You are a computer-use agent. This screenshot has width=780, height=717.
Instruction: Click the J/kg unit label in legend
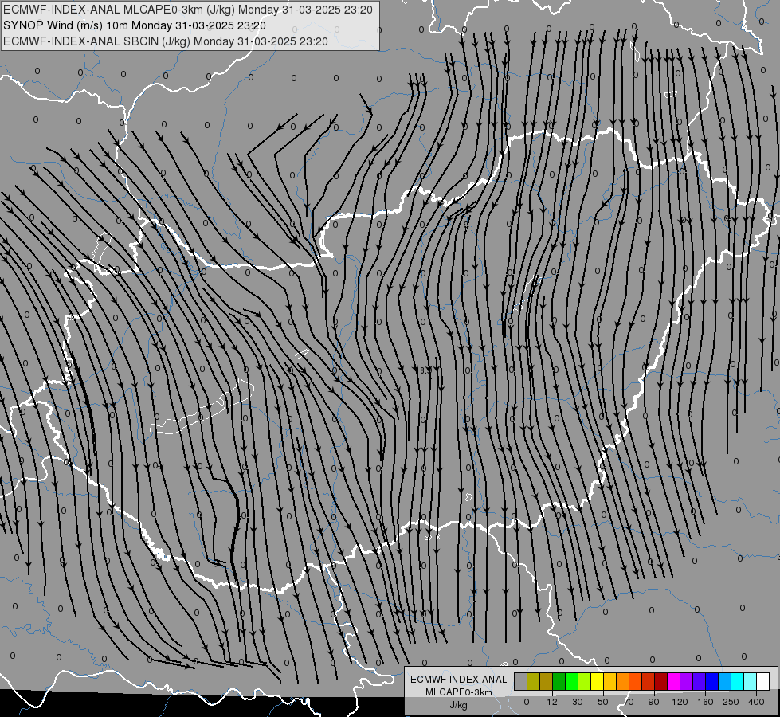pos(458,705)
